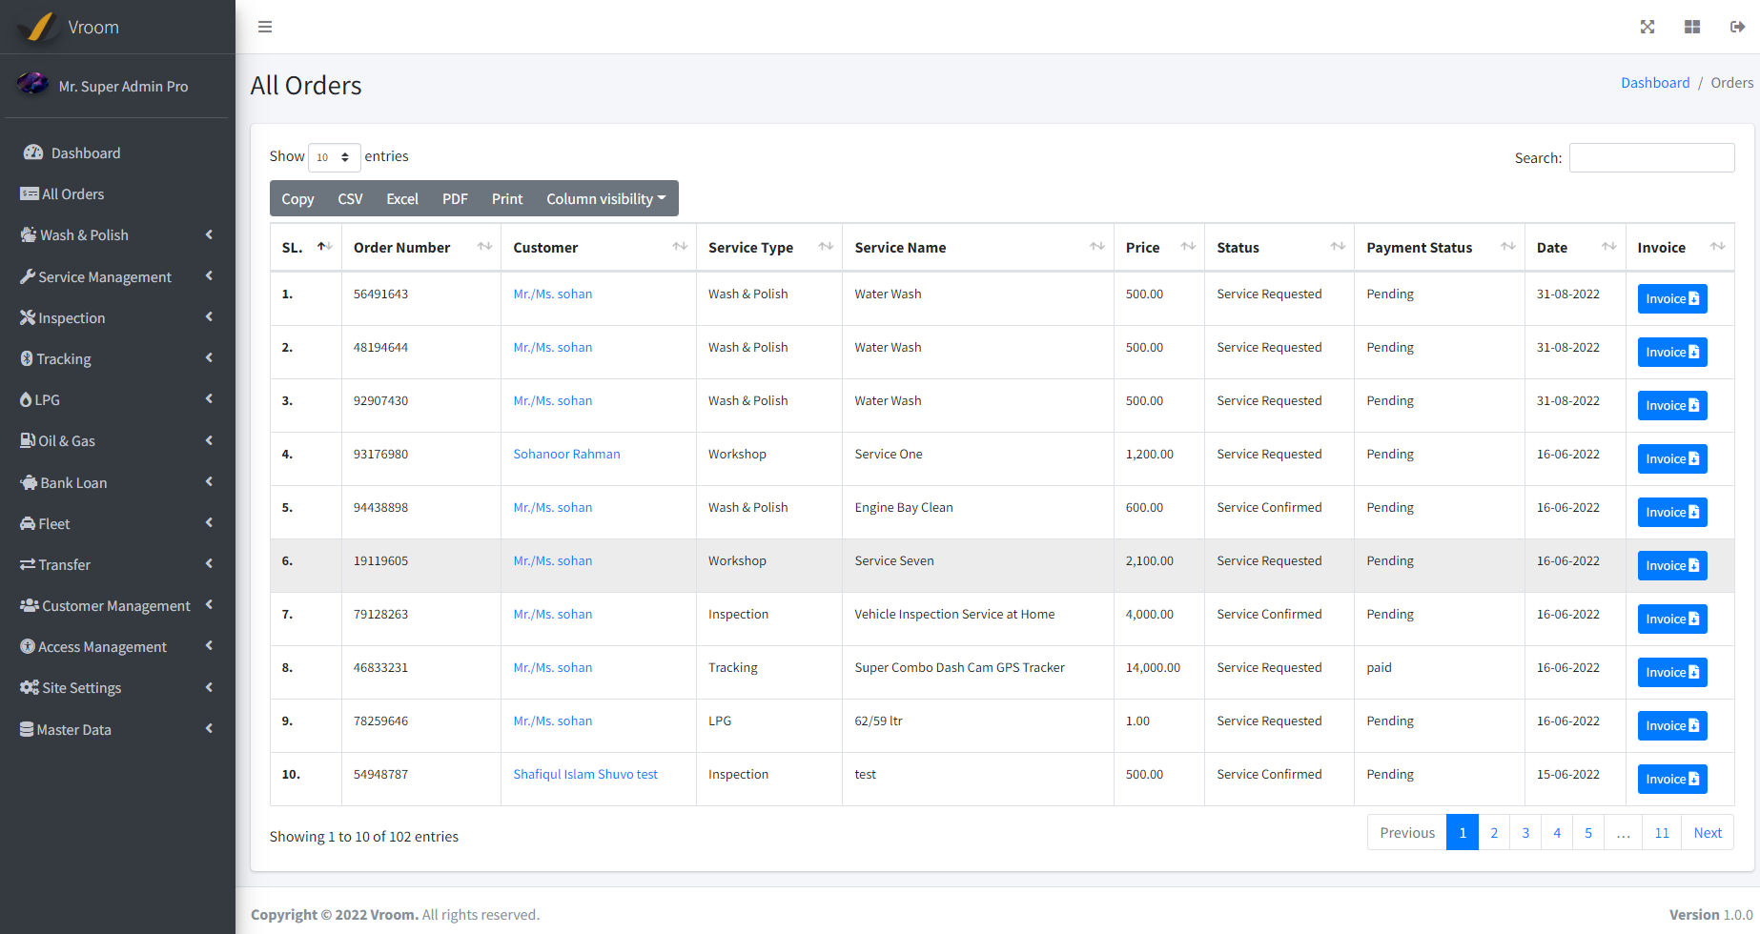Click the Customer Management users icon
The width and height of the screenshot is (1760, 934).
click(30, 605)
